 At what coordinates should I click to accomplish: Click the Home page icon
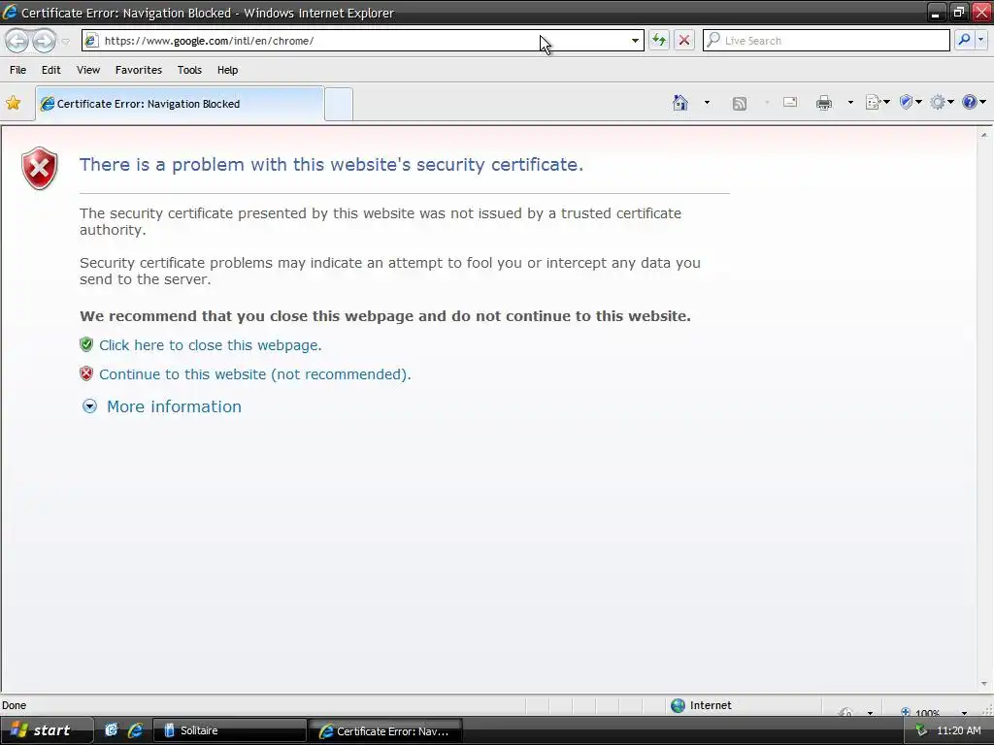click(x=680, y=103)
